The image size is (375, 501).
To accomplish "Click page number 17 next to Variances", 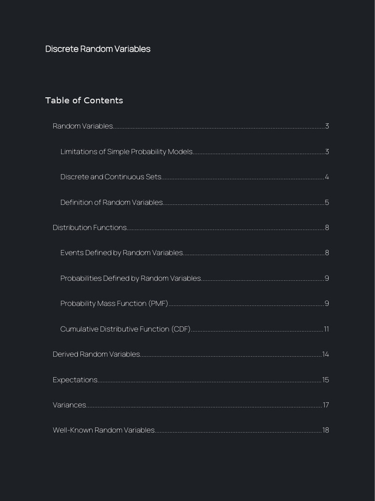I will point(325,405).
